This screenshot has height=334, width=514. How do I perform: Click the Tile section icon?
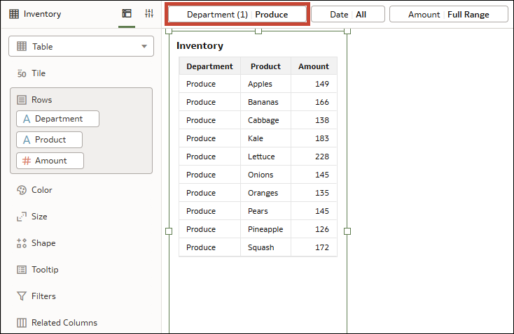(x=21, y=73)
